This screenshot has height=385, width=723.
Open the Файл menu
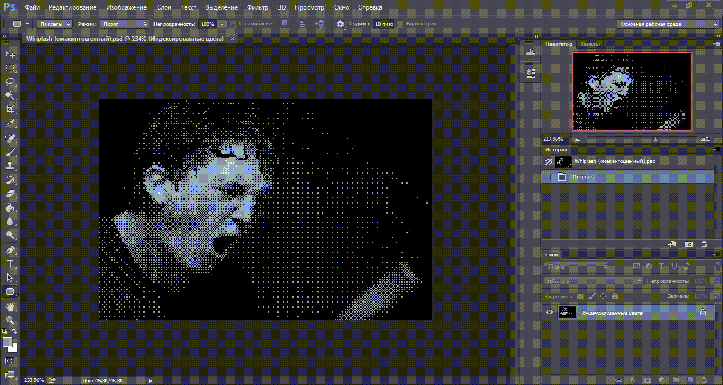pyautogui.click(x=32, y=7)
